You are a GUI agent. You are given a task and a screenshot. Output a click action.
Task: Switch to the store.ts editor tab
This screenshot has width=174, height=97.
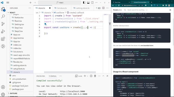(x=42, y=8)
